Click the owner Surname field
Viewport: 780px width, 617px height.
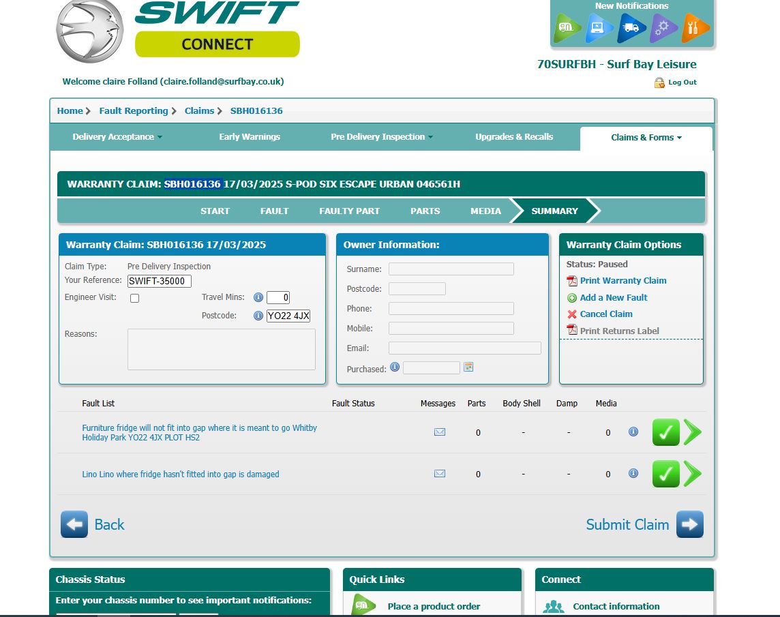coord(451,269)
